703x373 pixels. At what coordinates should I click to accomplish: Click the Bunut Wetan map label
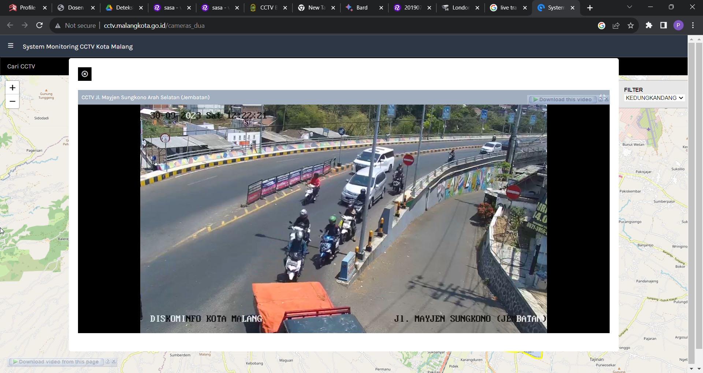(633, 144)
